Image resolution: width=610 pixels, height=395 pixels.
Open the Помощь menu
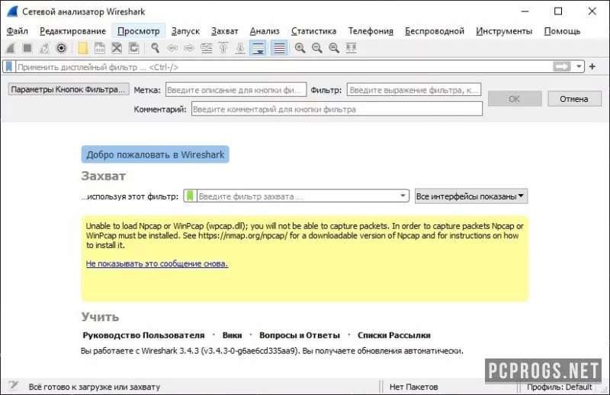tap(562, 31)
